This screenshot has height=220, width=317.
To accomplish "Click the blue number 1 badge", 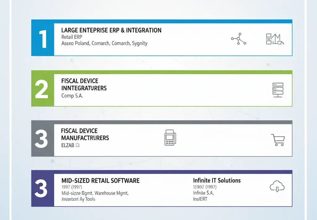I will pos(42,38).
